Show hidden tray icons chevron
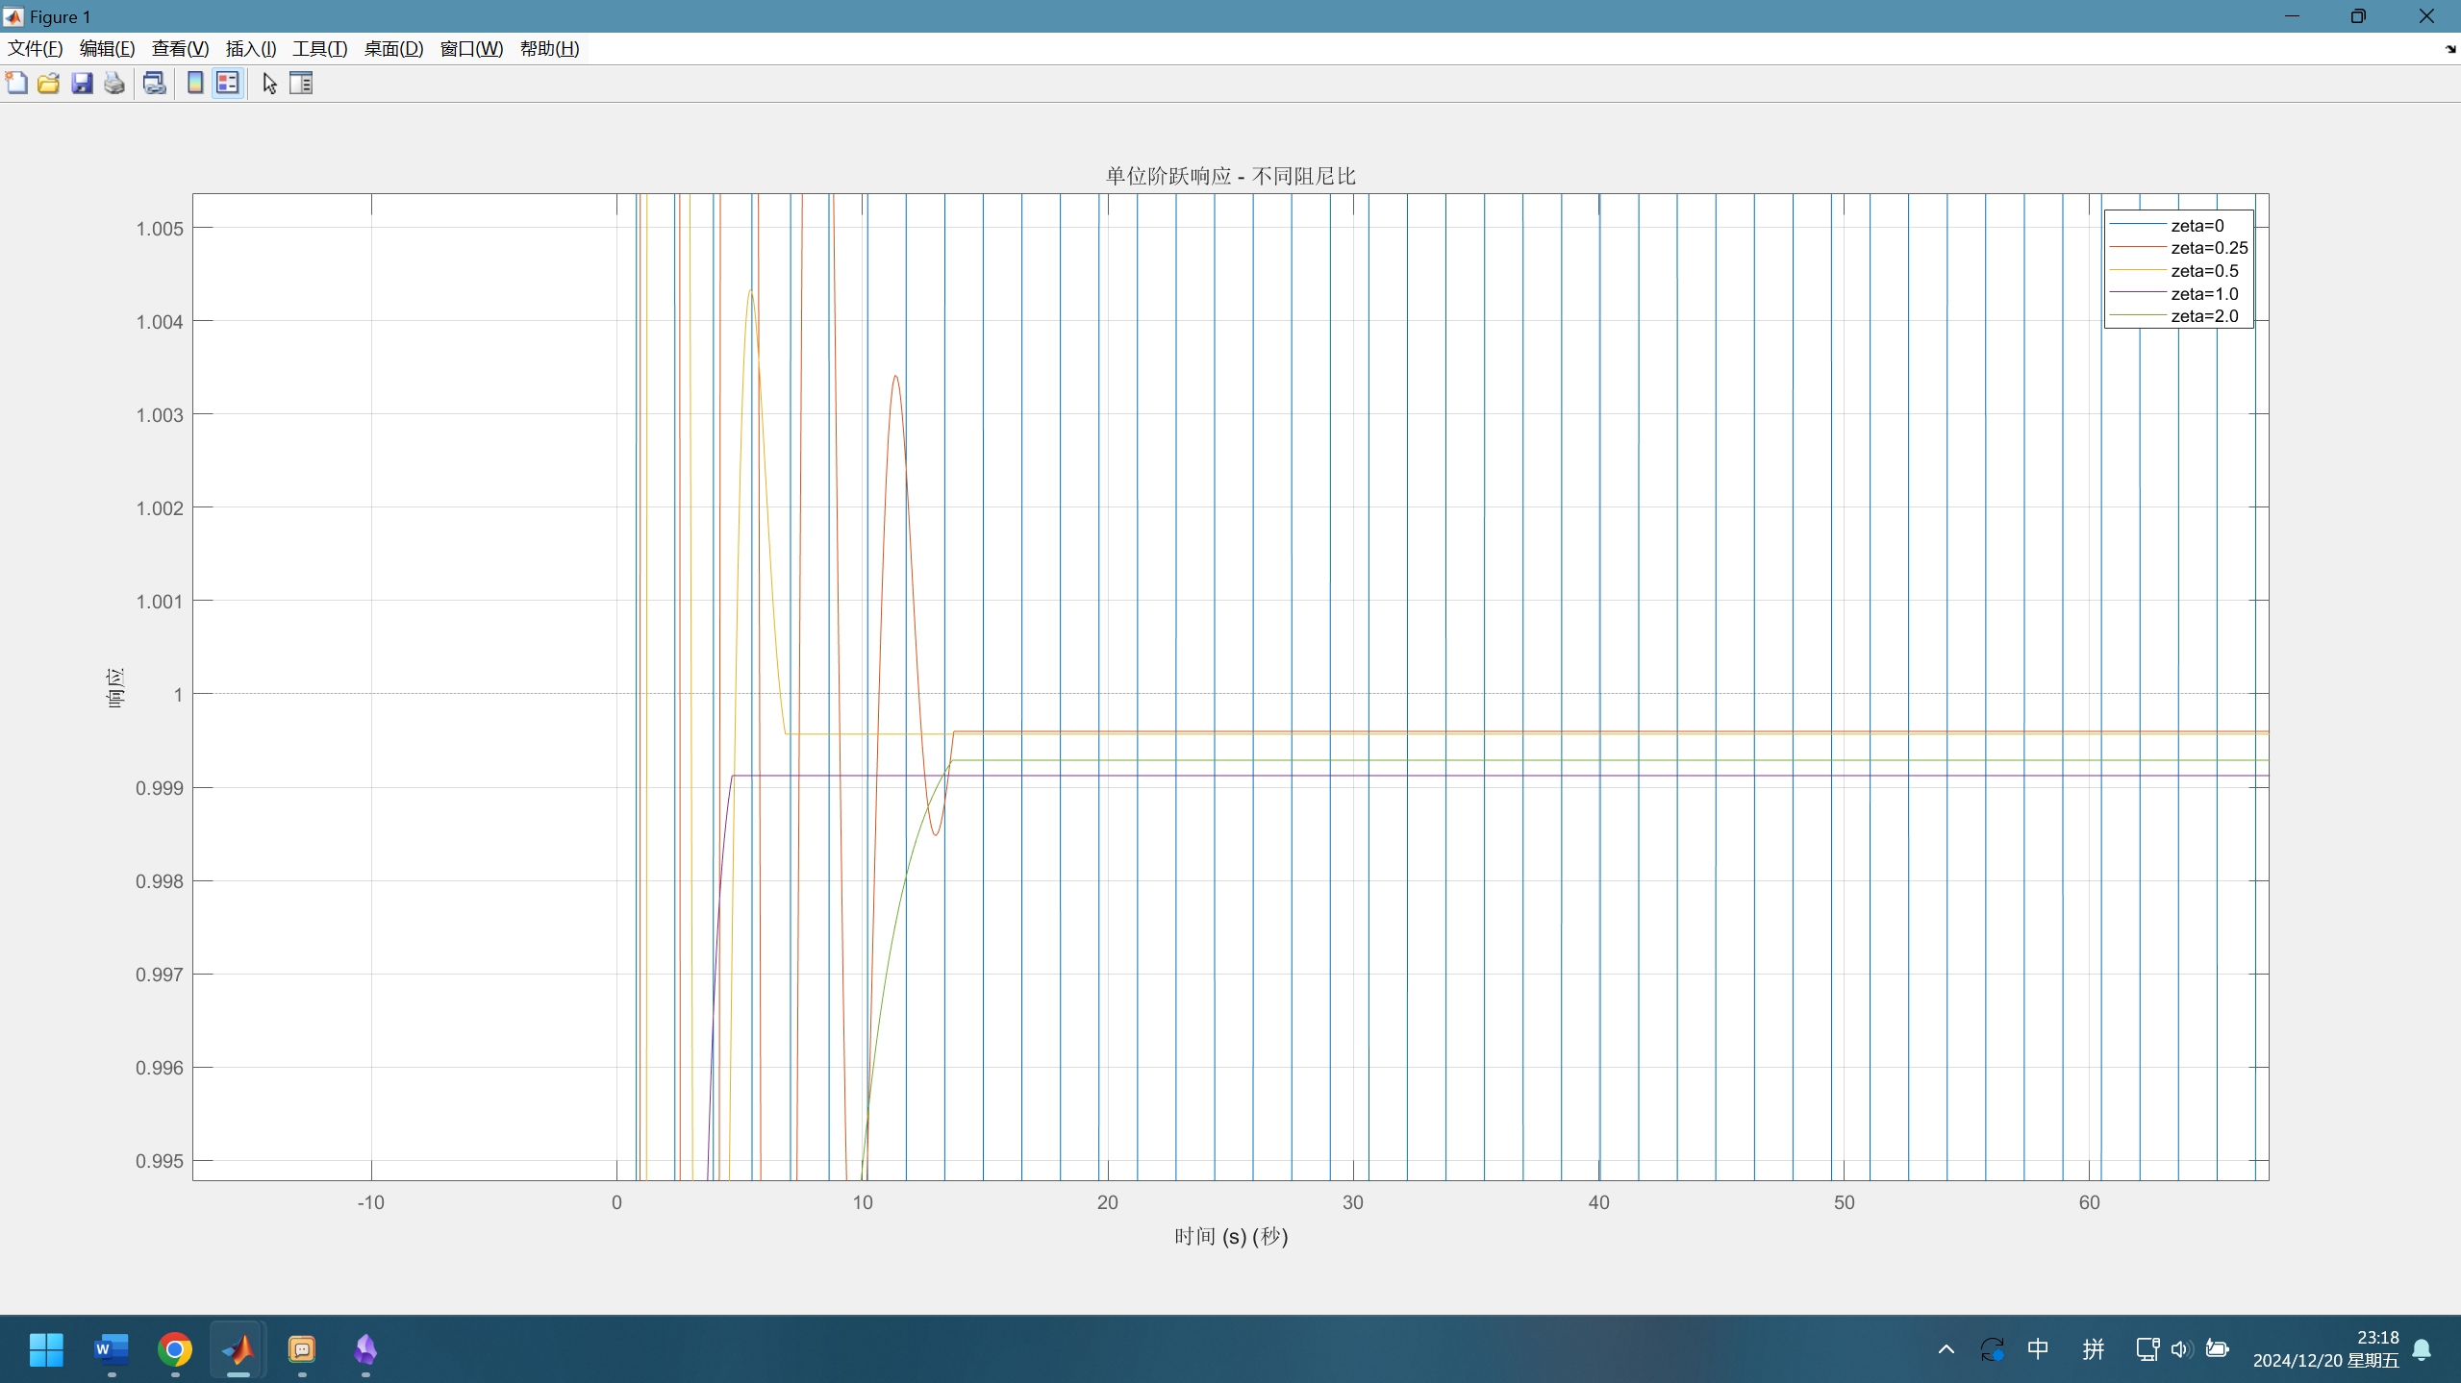The height and width of the screenshot is (1383, 2461). pos(1946,1349)
